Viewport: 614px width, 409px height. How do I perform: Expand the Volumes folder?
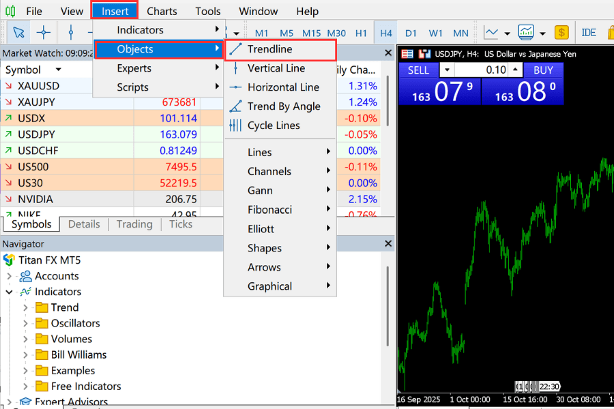[x=25, y=339]
